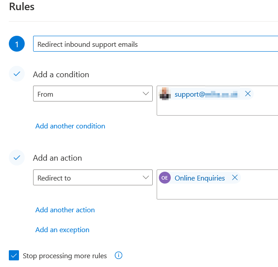Click Add an exception link
This screenshot has width=278, height=267.
(x=62, y=229)
